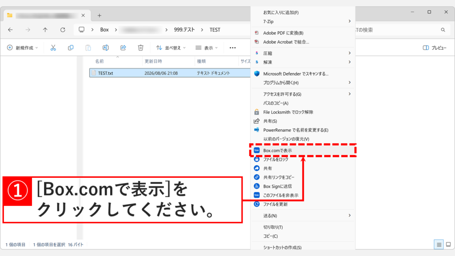Choose 以前のバージョンの復元(V)
Viewport: 455px width, 256px height.
point(303,139)
